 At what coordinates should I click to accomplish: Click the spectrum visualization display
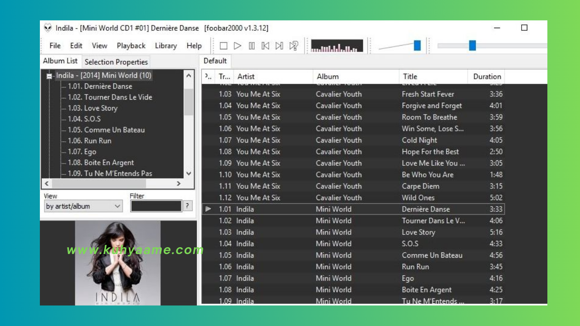pyautogui.click(x=337, y=46)
